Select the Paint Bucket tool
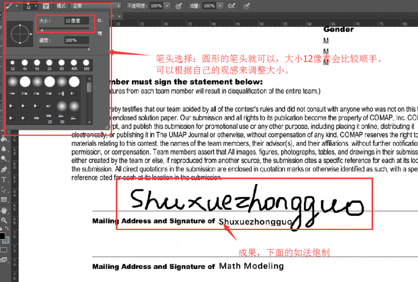418x282 pixels. pyautogui.click(x=4, y=139)
